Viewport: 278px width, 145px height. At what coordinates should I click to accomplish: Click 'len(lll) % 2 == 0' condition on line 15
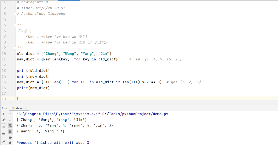141,82
